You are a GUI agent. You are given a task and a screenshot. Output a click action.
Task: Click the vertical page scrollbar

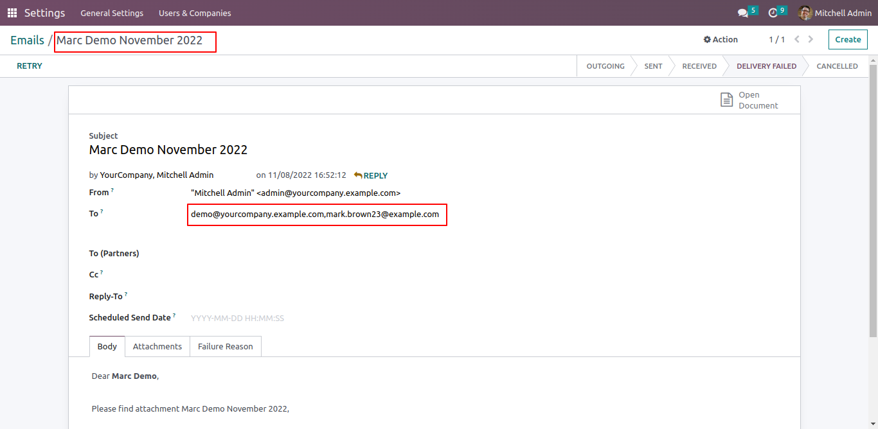click(x=873, y=201)
